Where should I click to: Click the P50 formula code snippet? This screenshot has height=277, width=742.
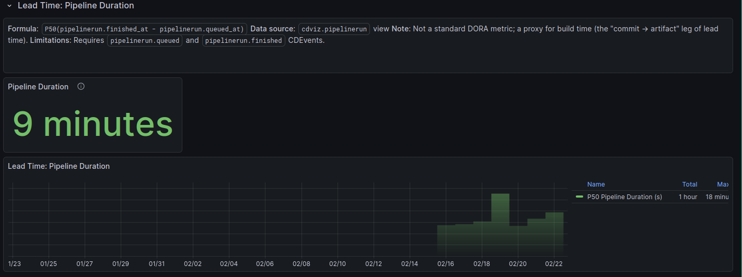click(144, 29)
